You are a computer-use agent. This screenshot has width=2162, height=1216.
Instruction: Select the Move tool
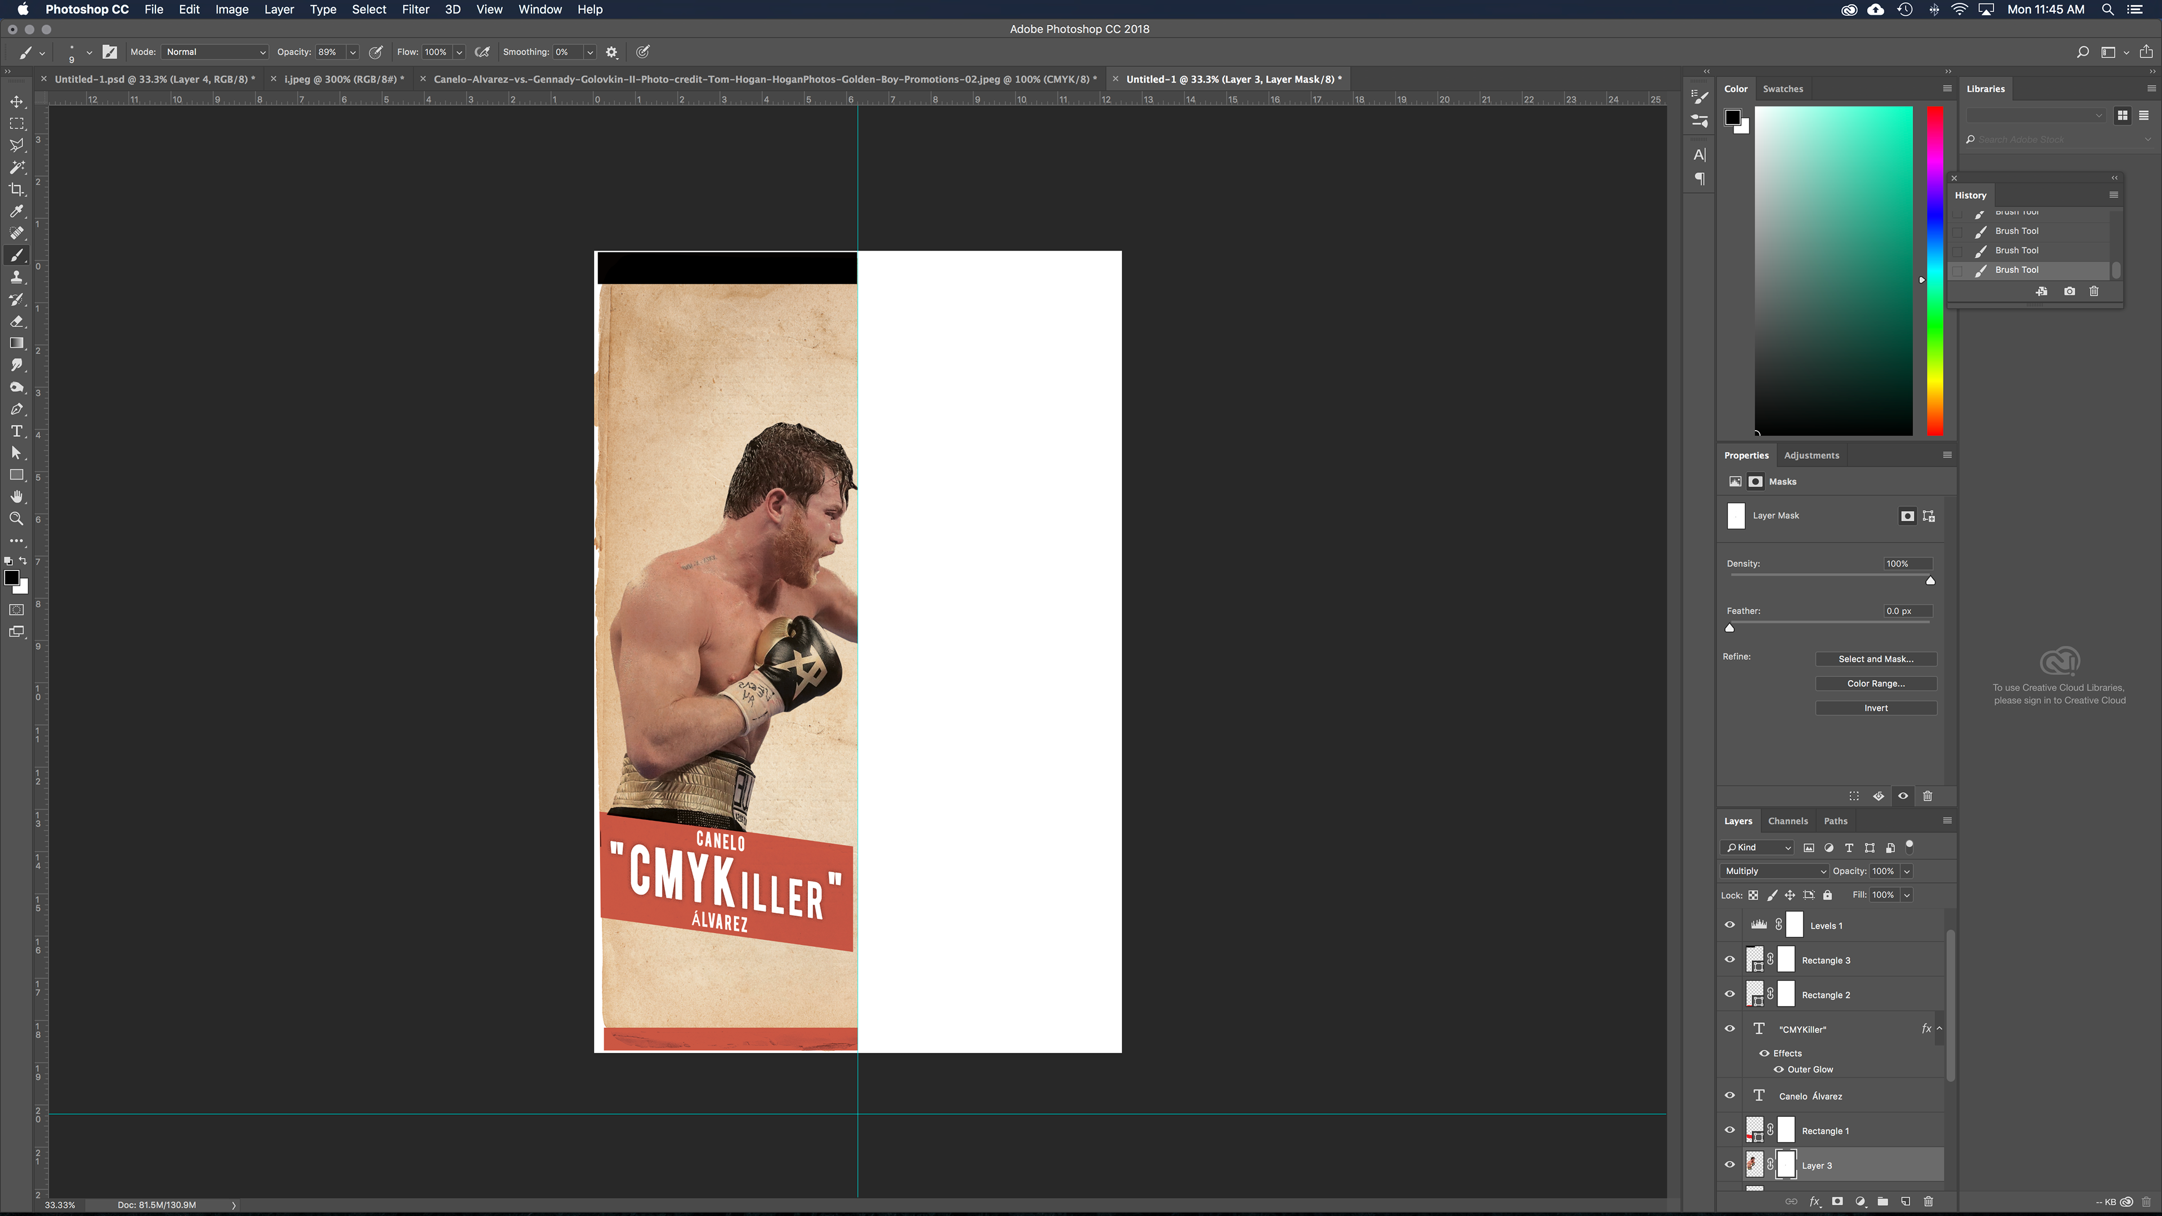pyautogui.click(x=17, y=101)
